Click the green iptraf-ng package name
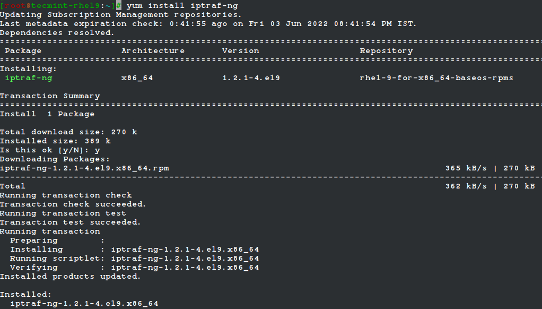The width and height of the screenshot is (542, 309). [29, 78]
